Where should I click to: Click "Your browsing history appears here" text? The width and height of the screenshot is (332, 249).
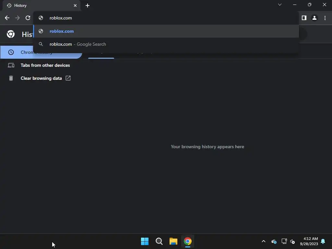tap(207, 147)
